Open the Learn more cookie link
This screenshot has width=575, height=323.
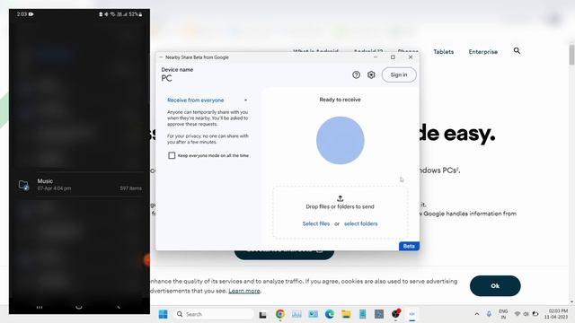pos(244,291)
